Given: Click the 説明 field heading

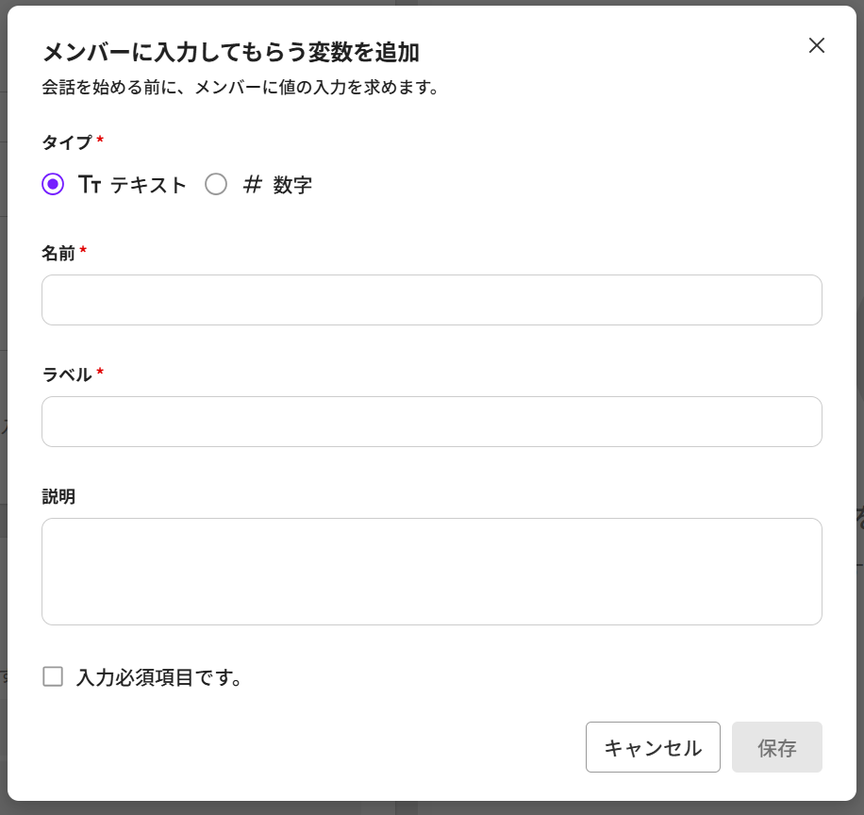Looking at the screenshot, I should pyautogui.click(x=58, y=496).
